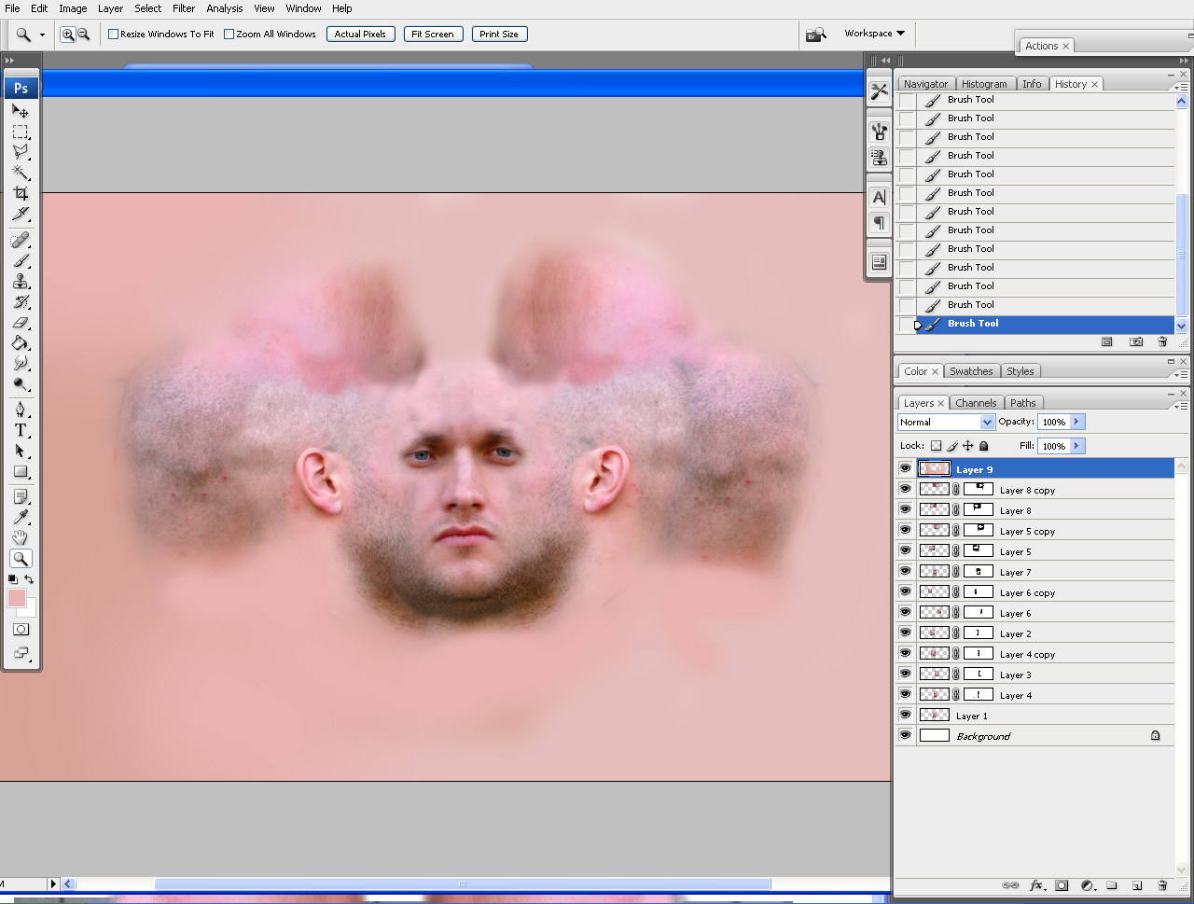
Task: Open the Filter menu
Action: pyautogui.click(x=184, y=8)
